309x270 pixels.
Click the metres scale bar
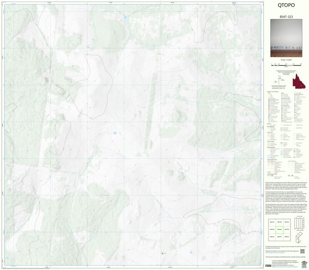286,64
